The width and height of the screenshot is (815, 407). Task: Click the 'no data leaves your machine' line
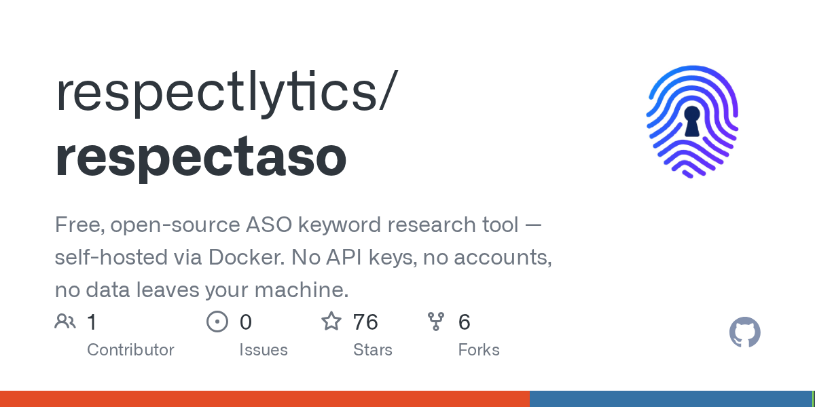click(202, 290)
